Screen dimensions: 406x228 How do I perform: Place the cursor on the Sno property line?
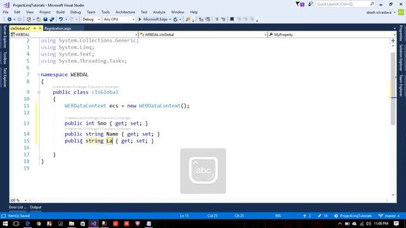[x=106, y=123]
